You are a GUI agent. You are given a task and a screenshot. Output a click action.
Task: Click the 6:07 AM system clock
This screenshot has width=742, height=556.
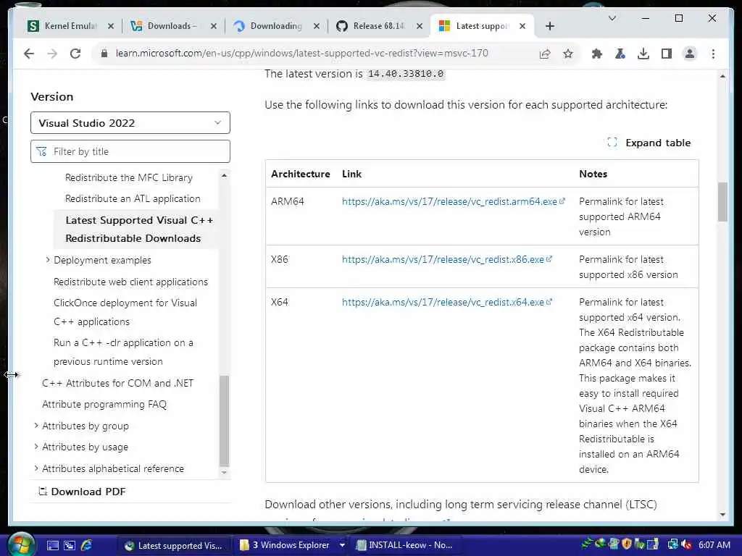(x=714, y=545)
